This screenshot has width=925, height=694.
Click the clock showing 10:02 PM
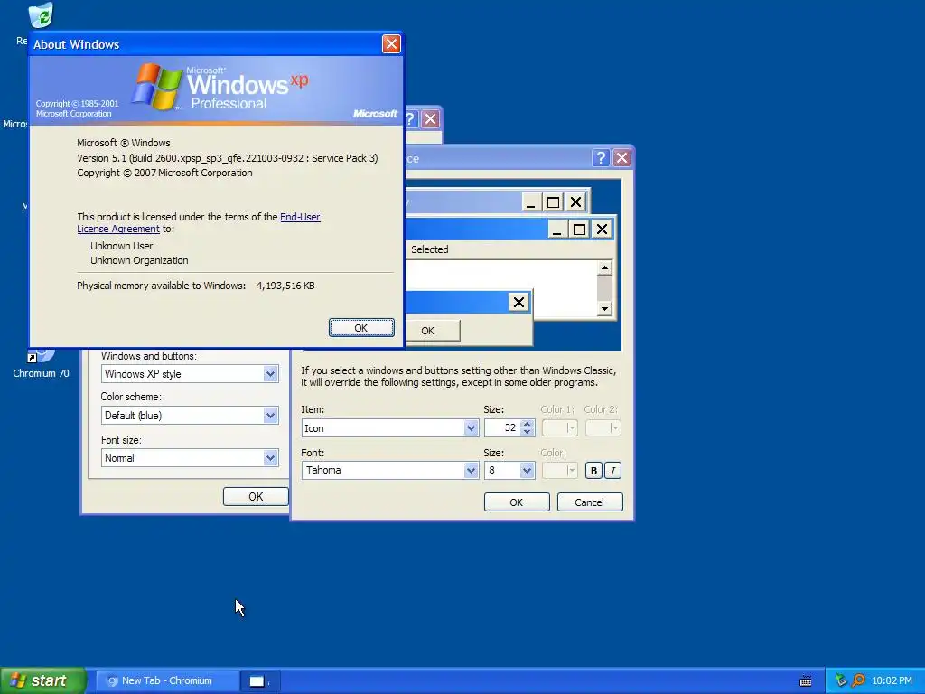(x=892, y=680)
